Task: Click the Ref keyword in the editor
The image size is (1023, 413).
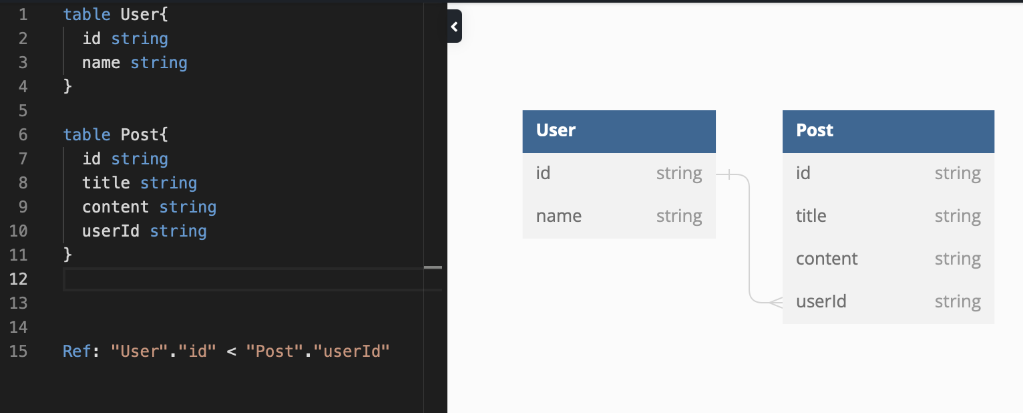Action: (76, 351)
